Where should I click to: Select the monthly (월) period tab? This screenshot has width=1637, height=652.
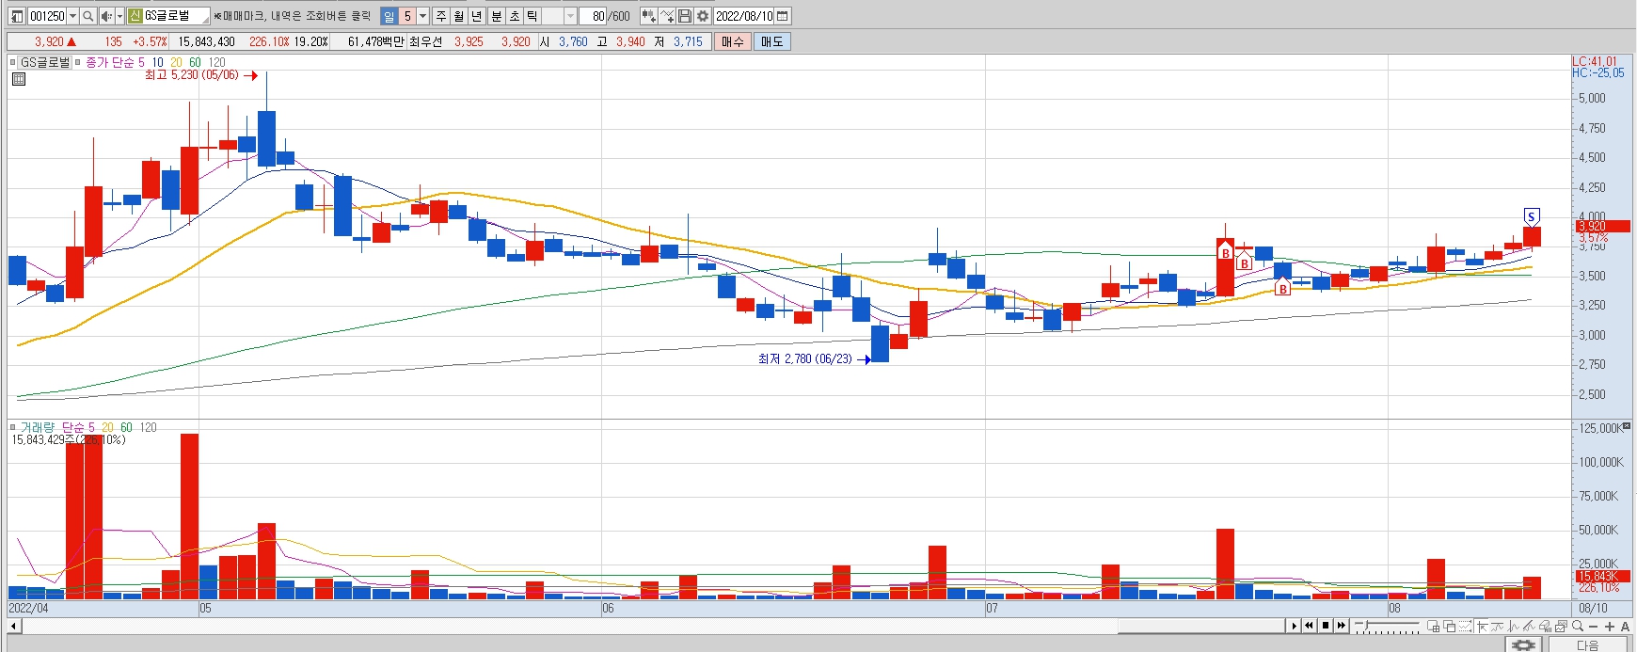tap(458, 16)
